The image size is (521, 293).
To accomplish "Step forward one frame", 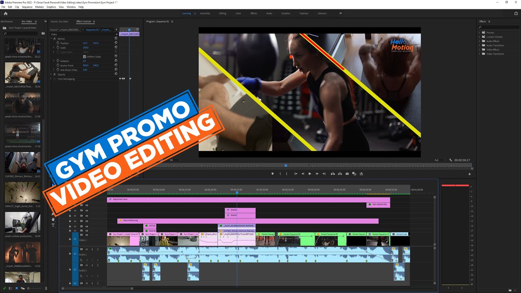I will point(317,174).
